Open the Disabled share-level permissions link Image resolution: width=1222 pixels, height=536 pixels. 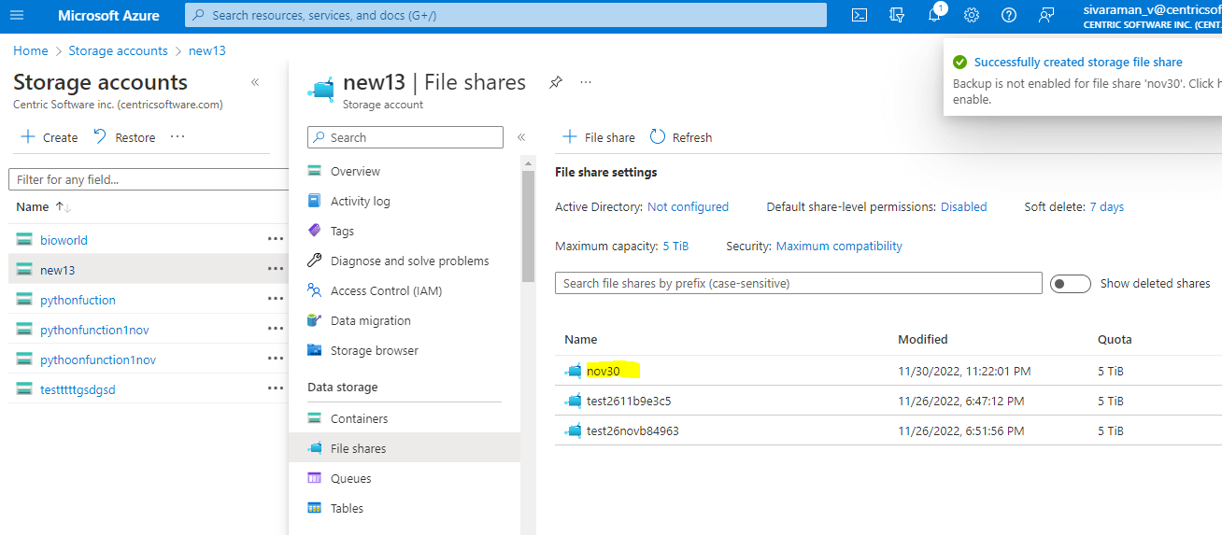963,206
